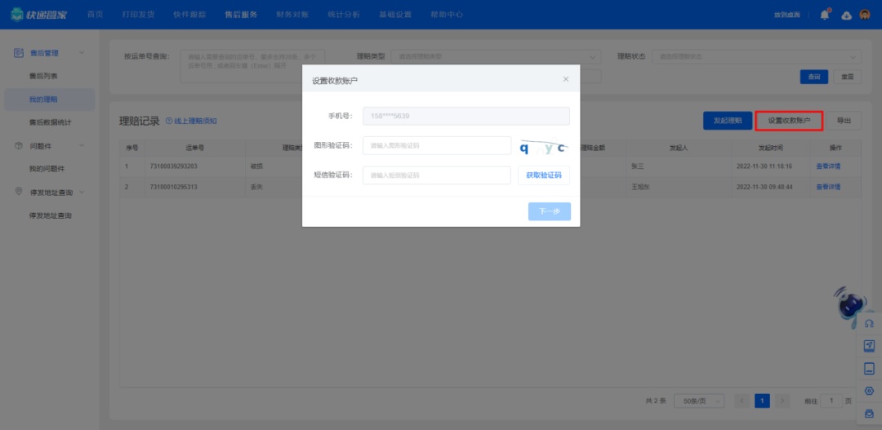Click the 下一步 button in the dialog
The width and height of the screenshot is (882, 430).
tap(549, 211)
